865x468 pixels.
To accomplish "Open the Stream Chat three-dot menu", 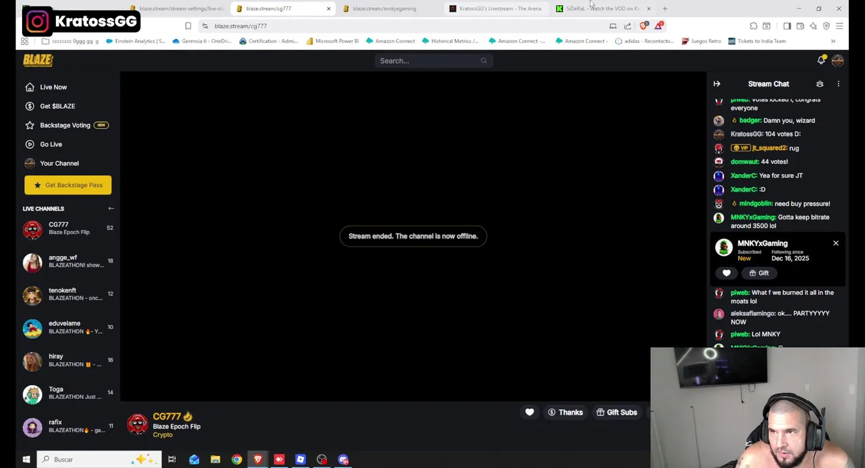I will click(838, 84).
